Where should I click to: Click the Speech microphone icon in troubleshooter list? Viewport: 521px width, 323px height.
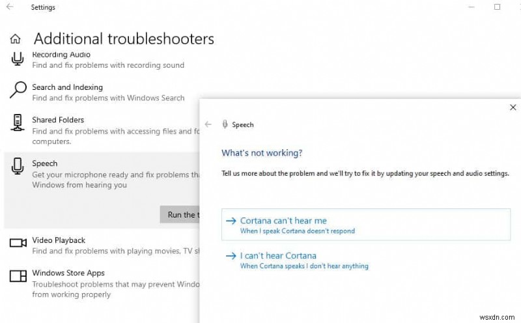click(x=18, y=168)
